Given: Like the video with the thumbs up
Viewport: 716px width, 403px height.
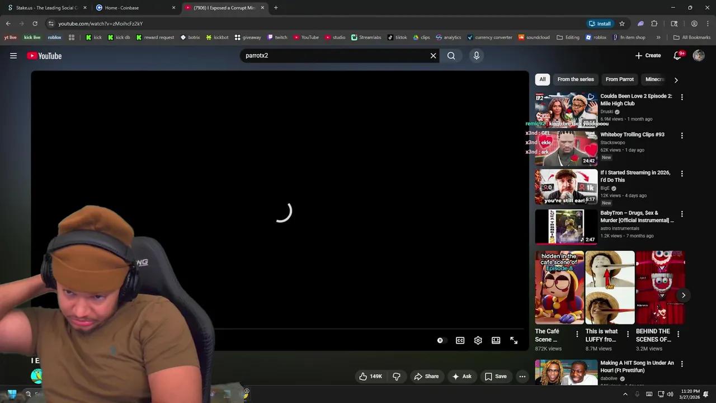Looking at the screenshot, I should tap(364, 376).
